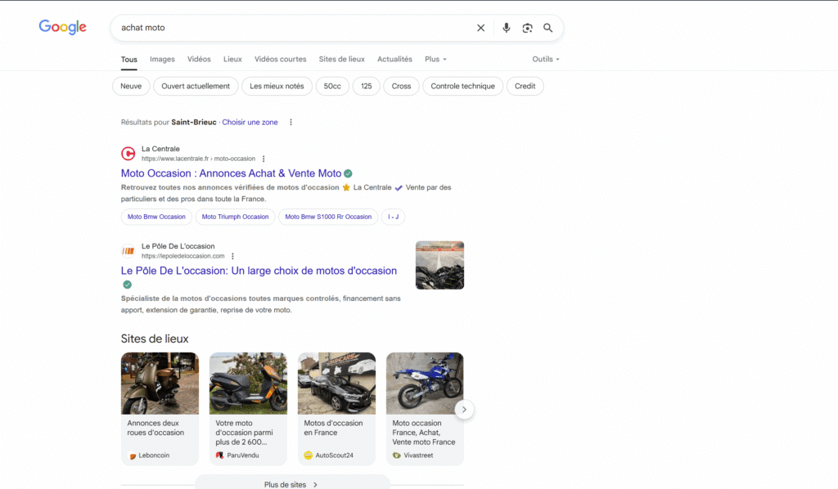
Task: Clear the search query with X icon
Action: pyautogui.click(x=480, y=28)
